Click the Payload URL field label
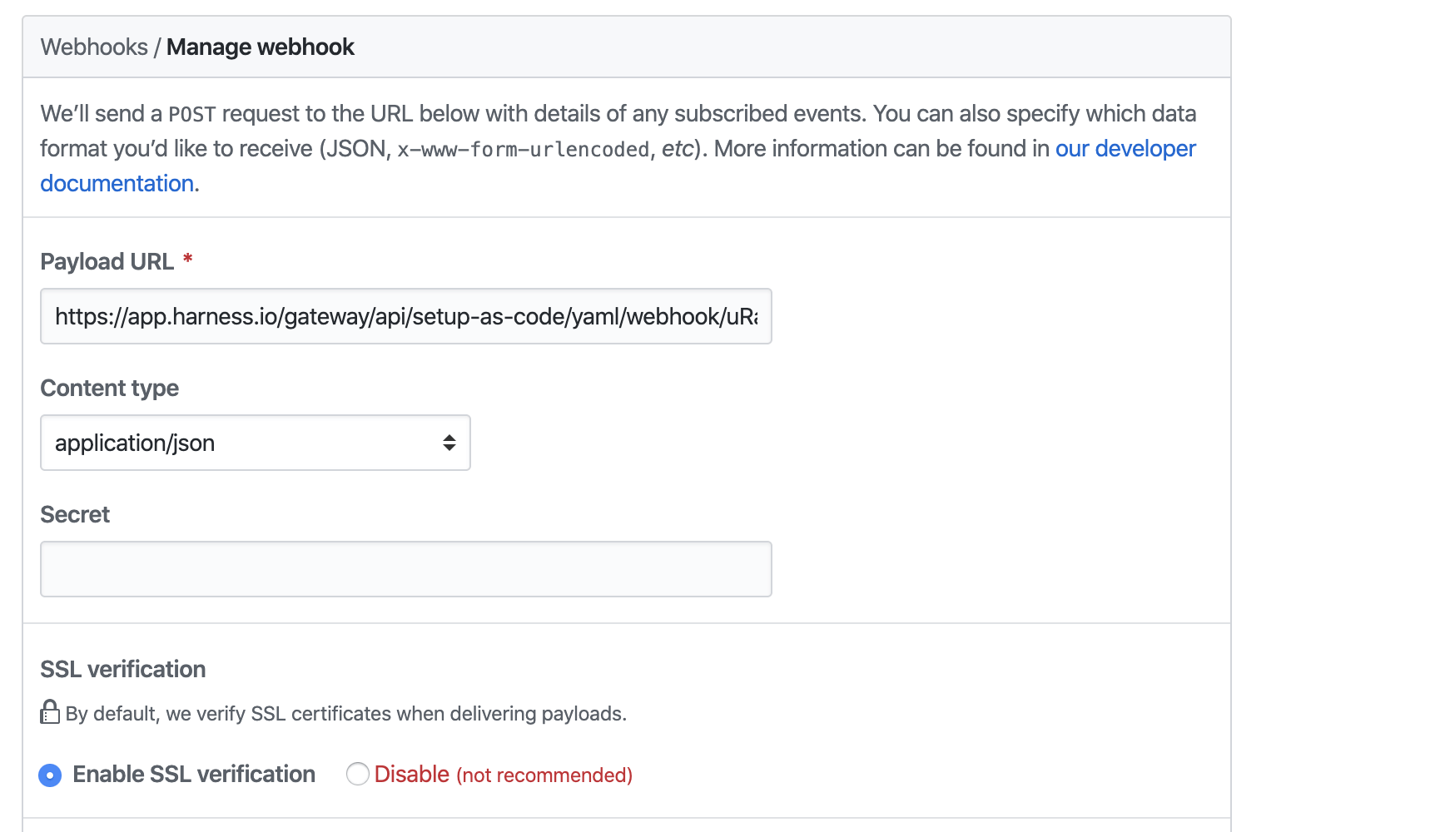 coord(108,260)
